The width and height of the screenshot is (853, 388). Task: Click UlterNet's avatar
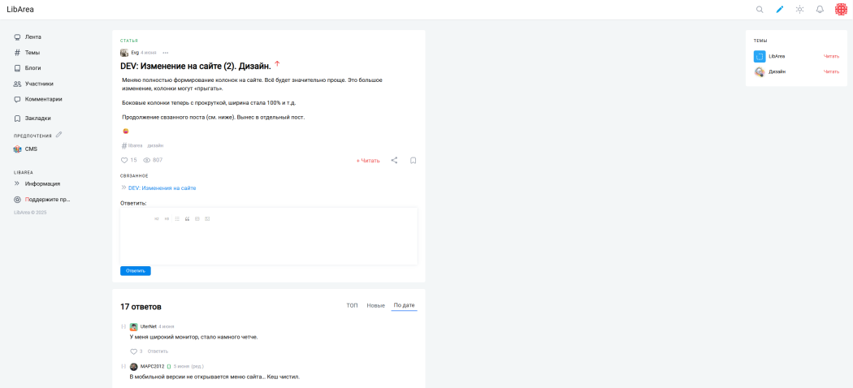134,327
